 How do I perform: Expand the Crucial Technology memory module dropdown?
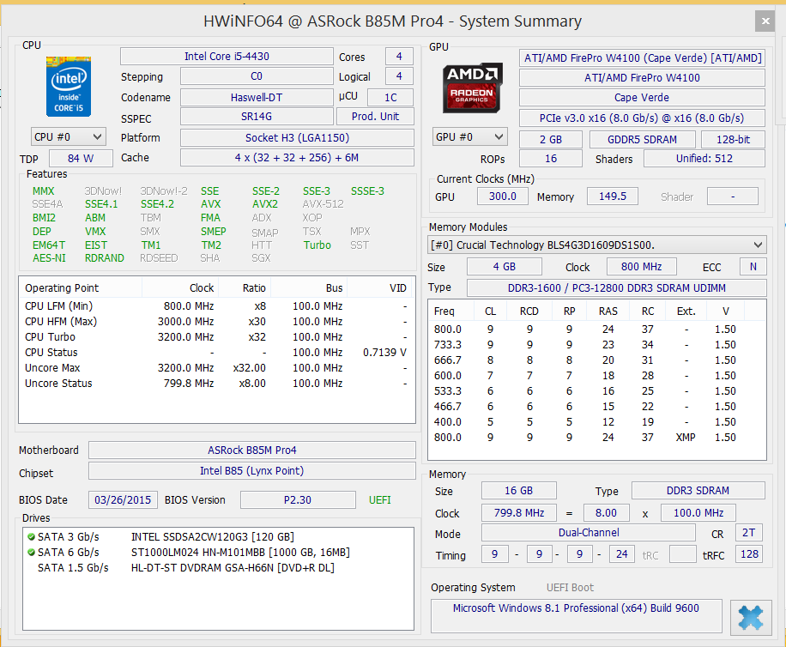point(596,245)
